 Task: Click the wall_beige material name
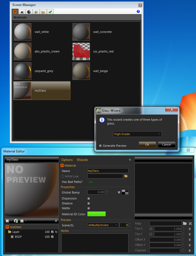click(101, 71)
